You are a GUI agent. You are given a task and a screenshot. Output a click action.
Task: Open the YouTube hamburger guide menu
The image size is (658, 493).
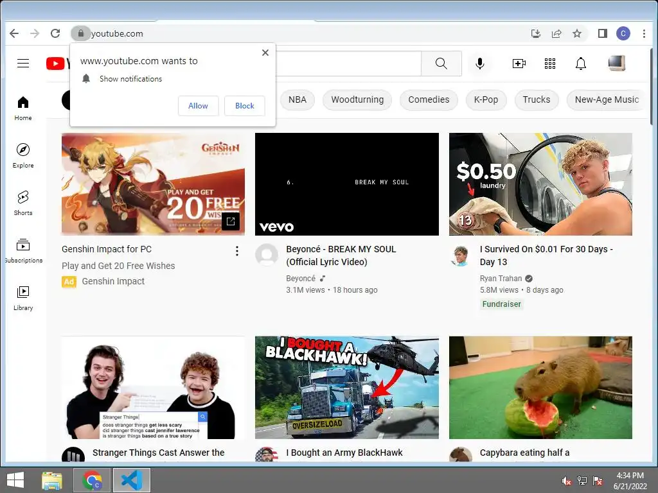[x=23, y=64]
